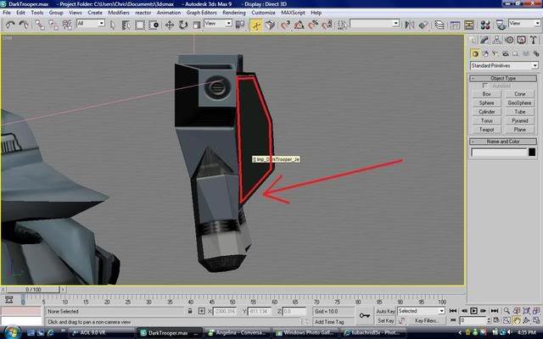Image resolution: width=543 pixels, height=339 pixels.
Task: Open the File menu
Action: pyautogui.click(x=7, y=13)
